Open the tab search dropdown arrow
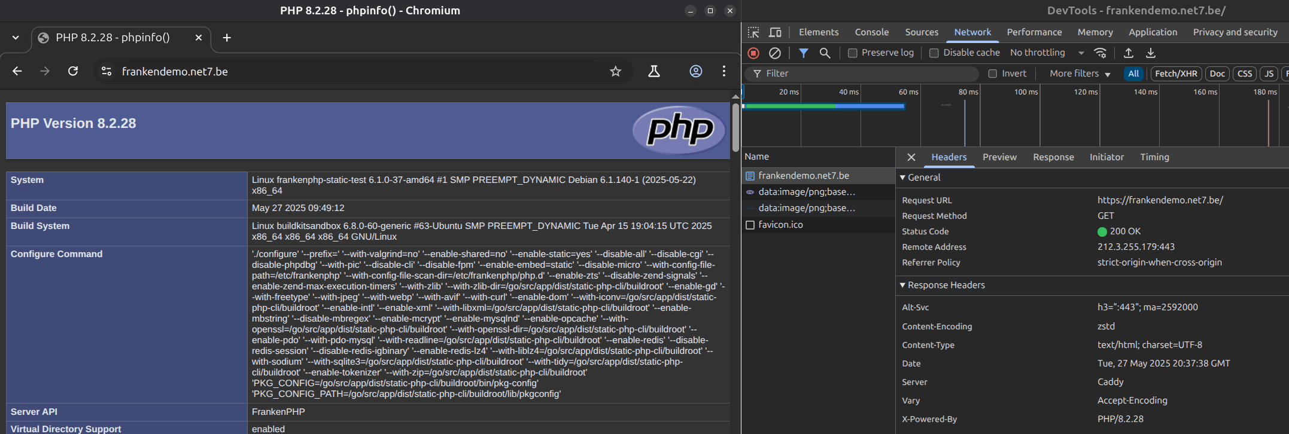Screen dimensions: 1289x434 coord(16,38)
